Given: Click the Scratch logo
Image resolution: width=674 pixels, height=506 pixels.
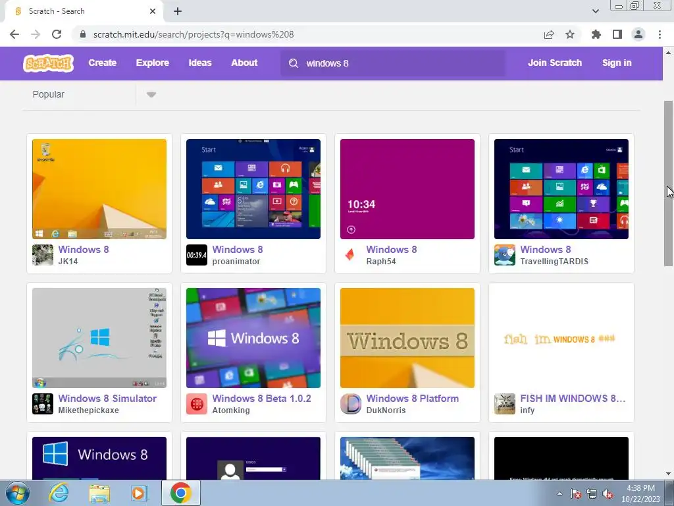Looking at the screenshot, I should click(x=48, y=63).
